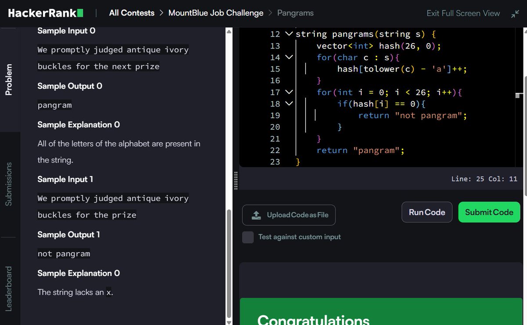527x325 pixels.
Task: Click 'Sample Output 1' heading
Action: [x=69, y=235]
